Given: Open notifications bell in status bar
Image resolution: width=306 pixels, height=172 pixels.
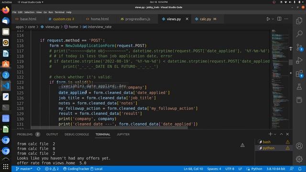Looking at the screenshot, I should click(300, 169).
